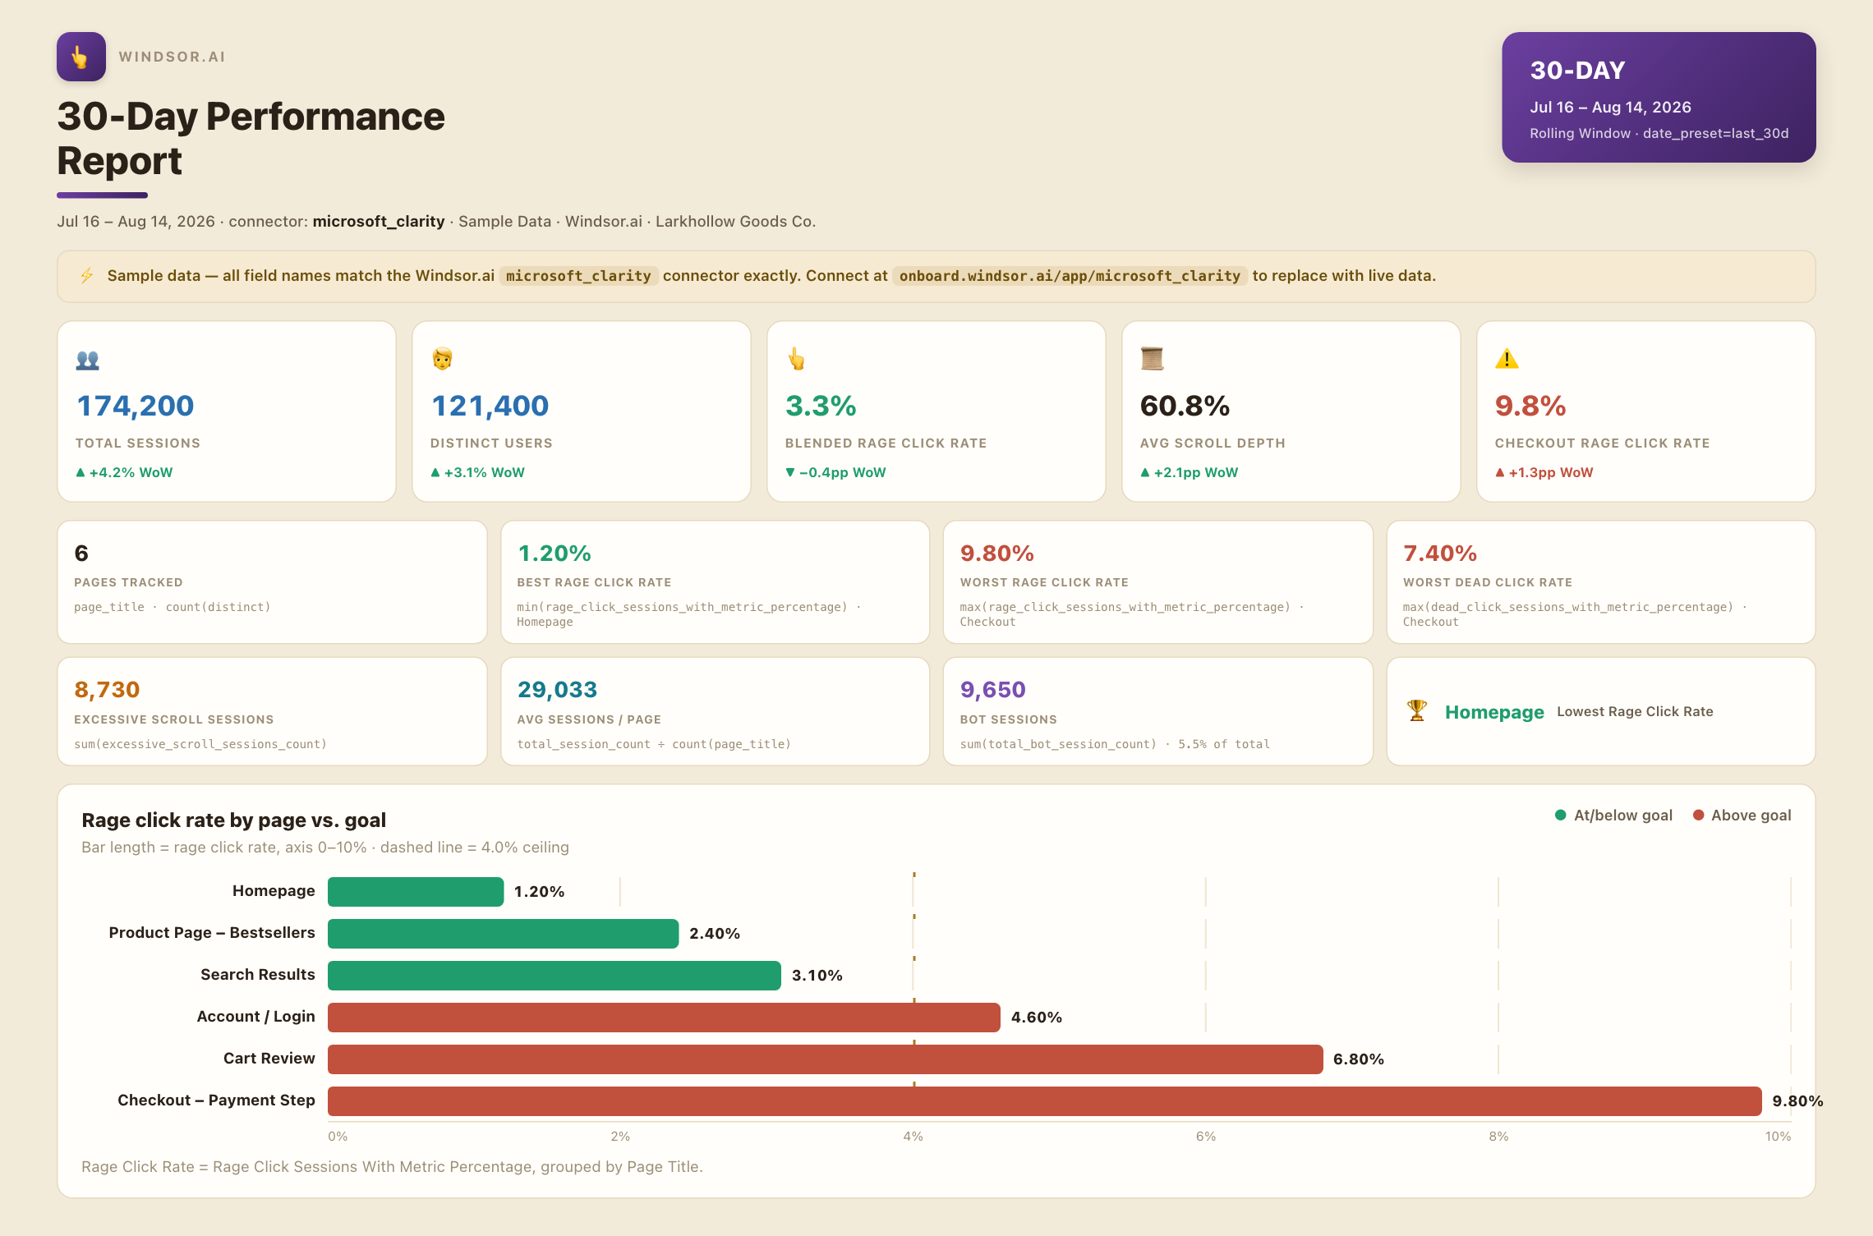Viewport: 1873px width, 1236px height.
Task: Click the 9.8% checkout rage click rate value
Action: (x=1530, y=406)
